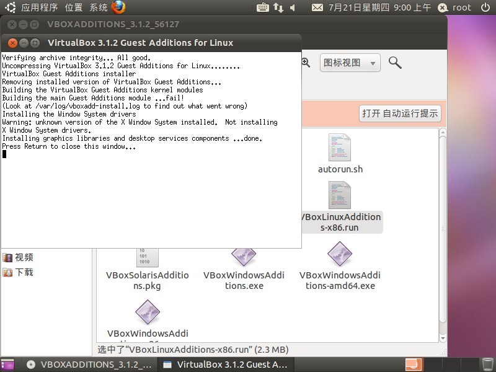This screenshot has height=372, width=496.
Task: Click the file list scrollbar up arrow
Action: coord(443,132)
